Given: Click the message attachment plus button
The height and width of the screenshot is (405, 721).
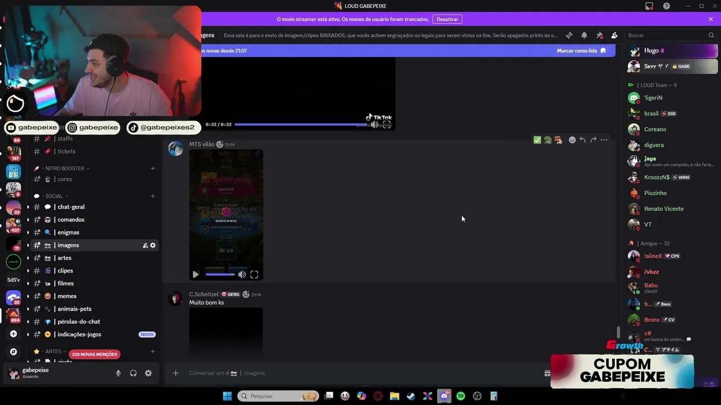Looking at the screenshot, I should pos(176,373).
